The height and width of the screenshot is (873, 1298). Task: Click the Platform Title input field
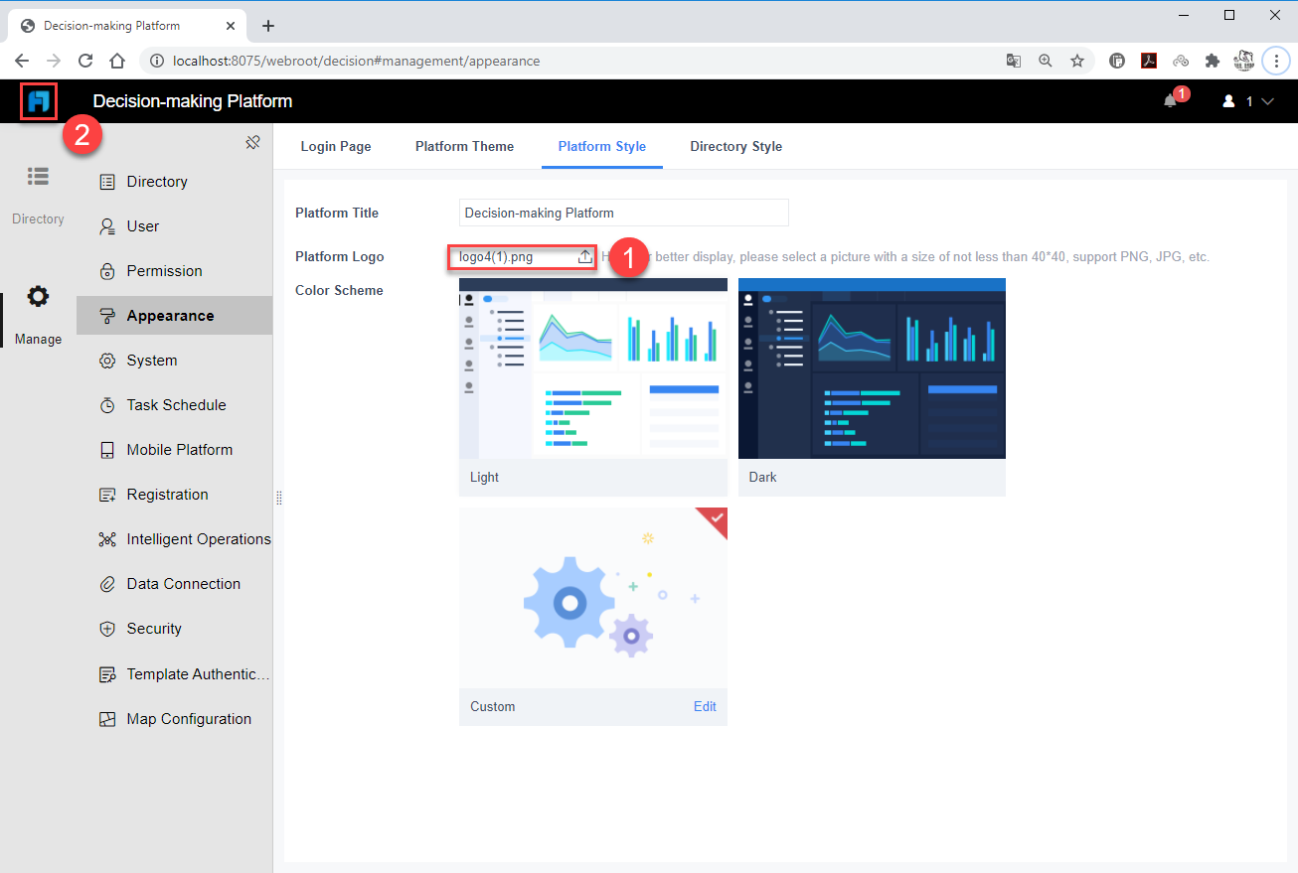623,213
